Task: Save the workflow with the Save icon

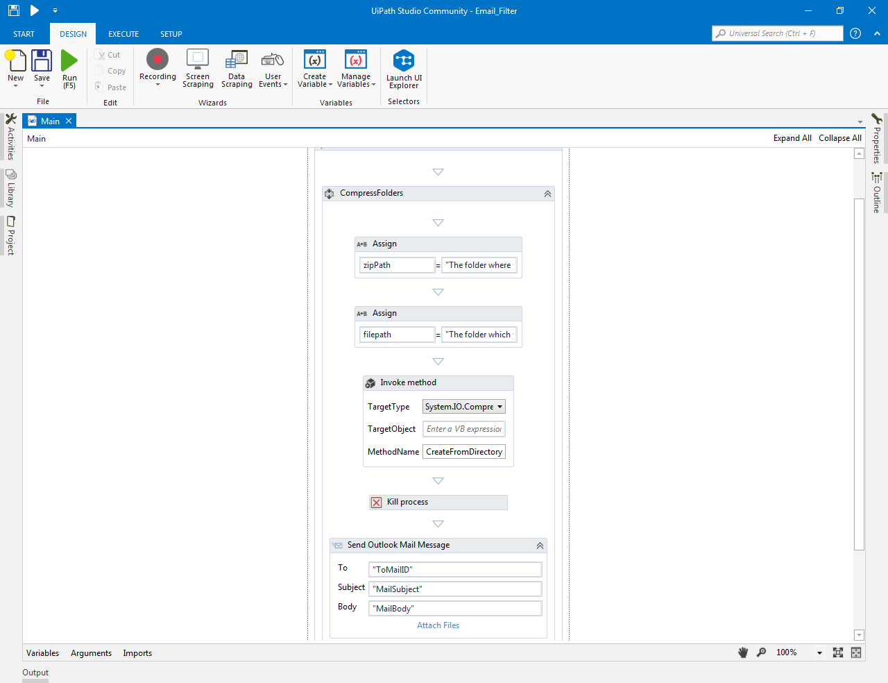Action: tap(42, 61)
